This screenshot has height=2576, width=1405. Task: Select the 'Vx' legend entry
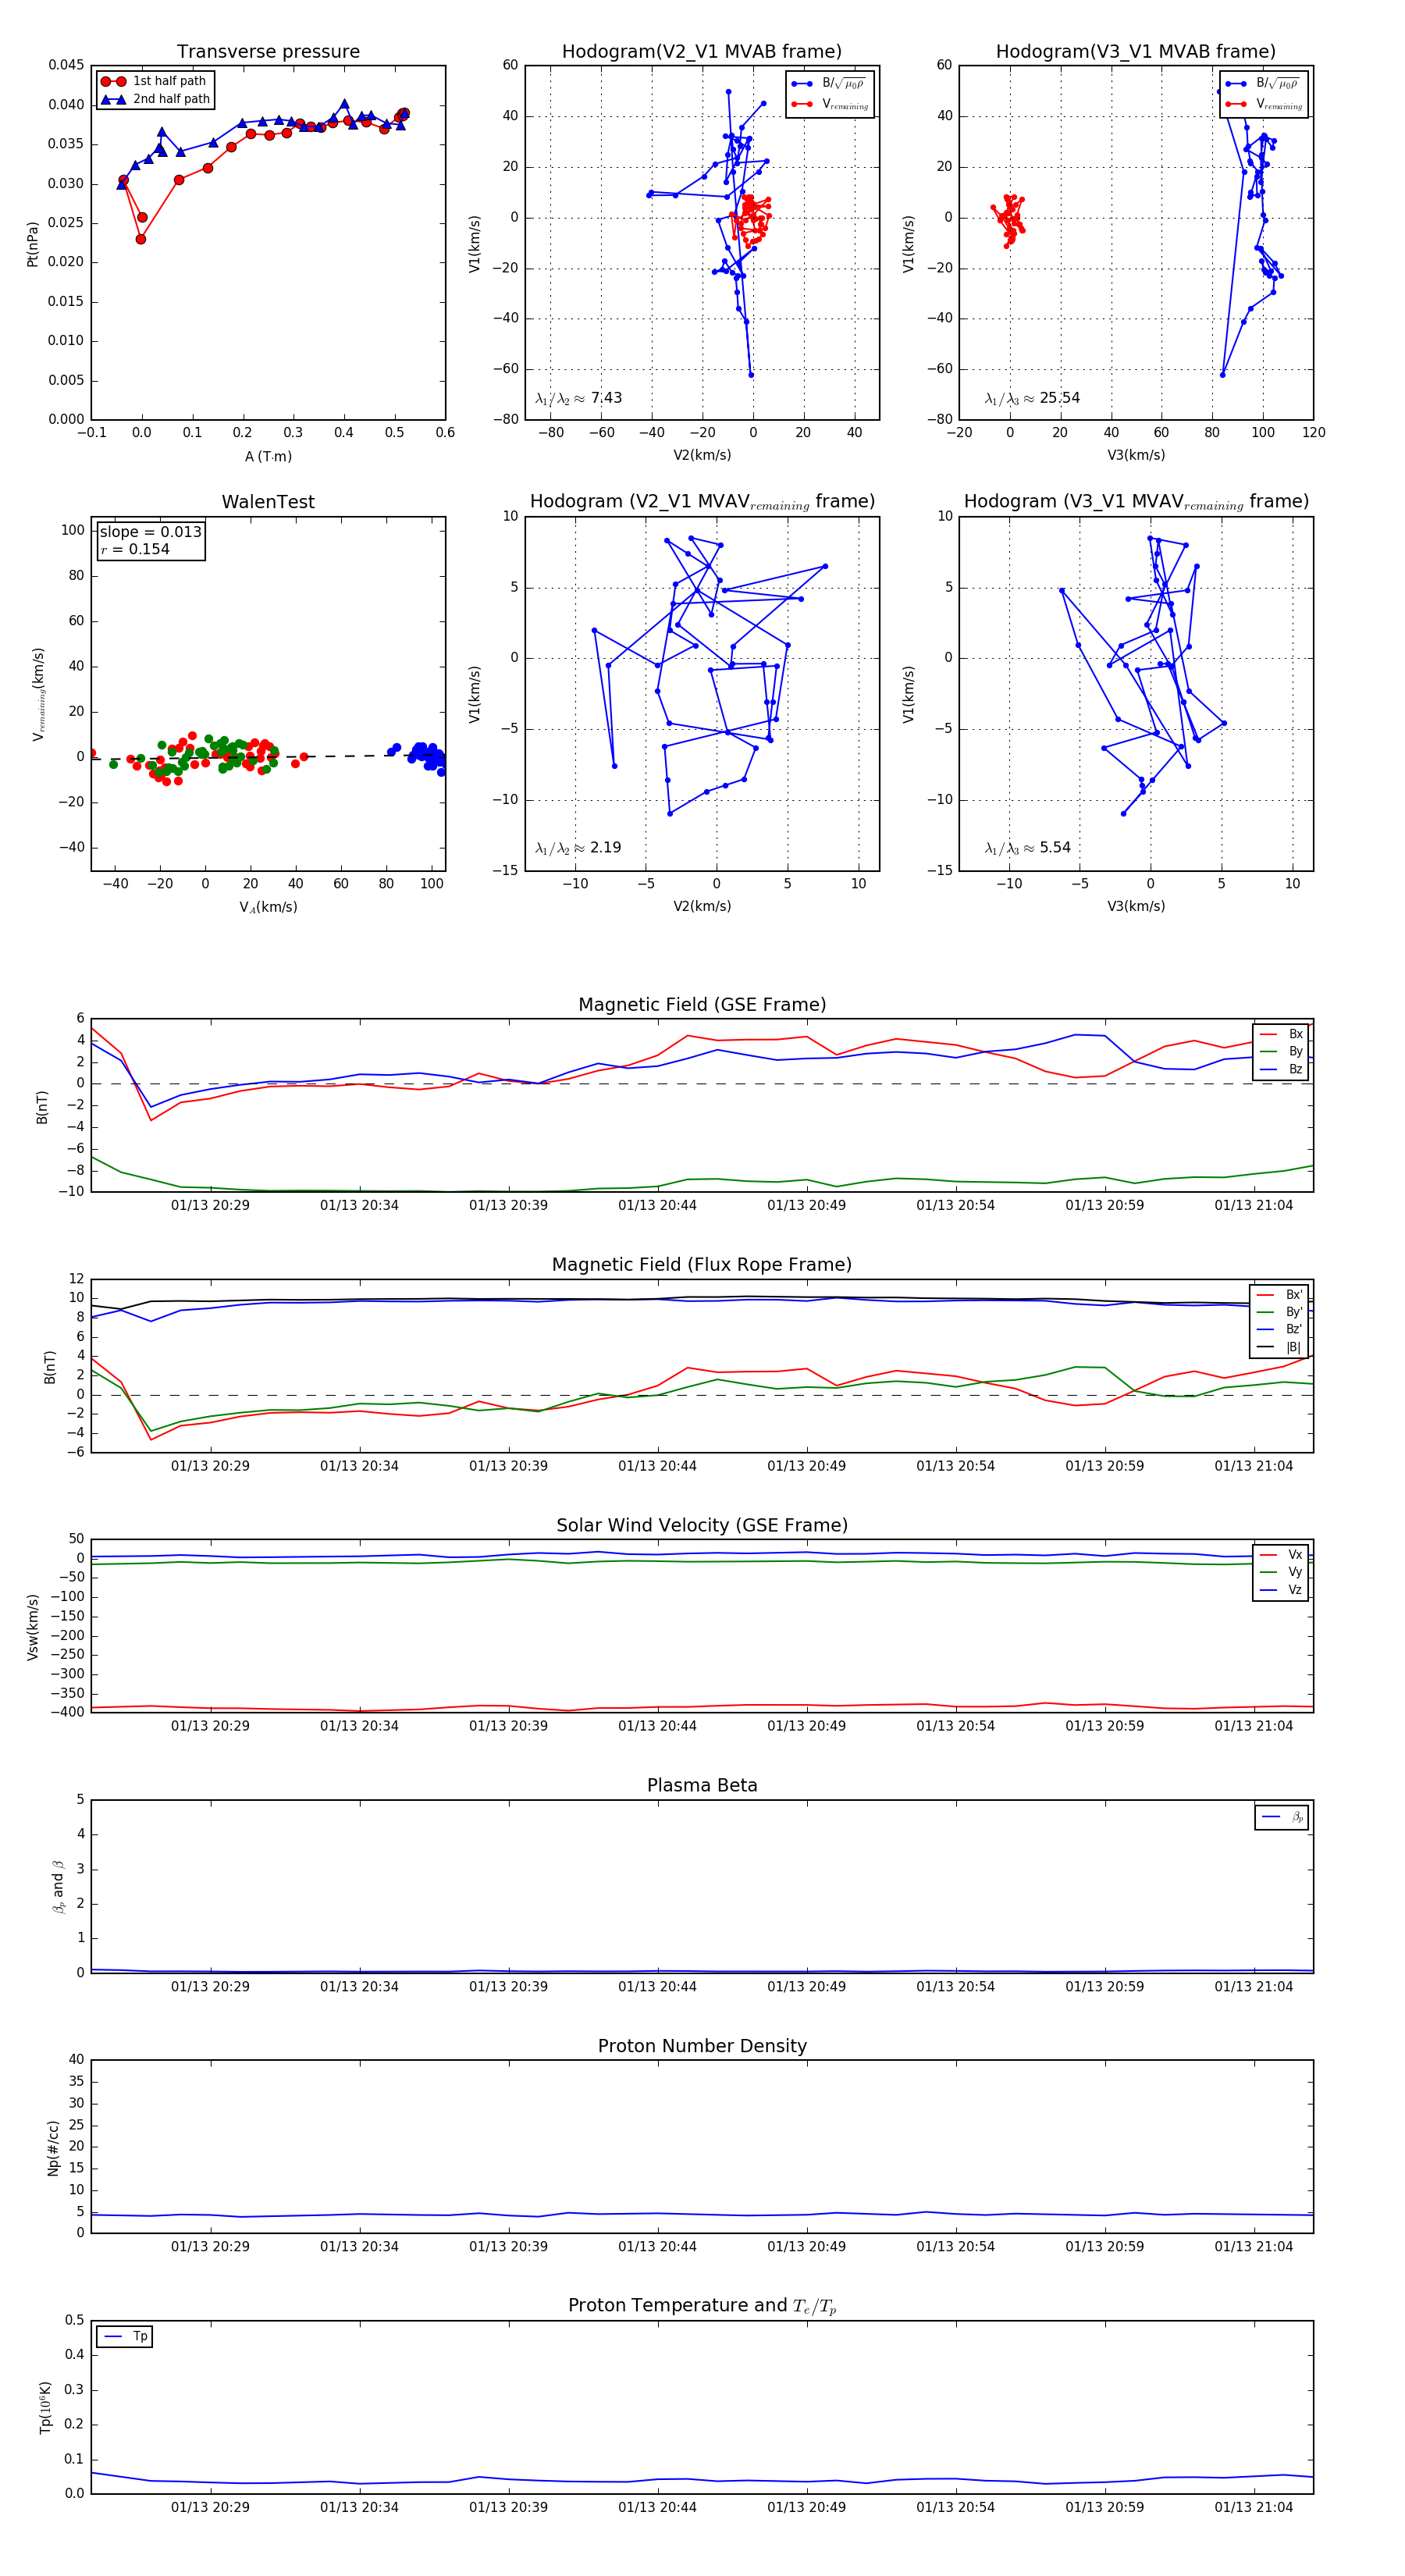pos(1282,1555)
